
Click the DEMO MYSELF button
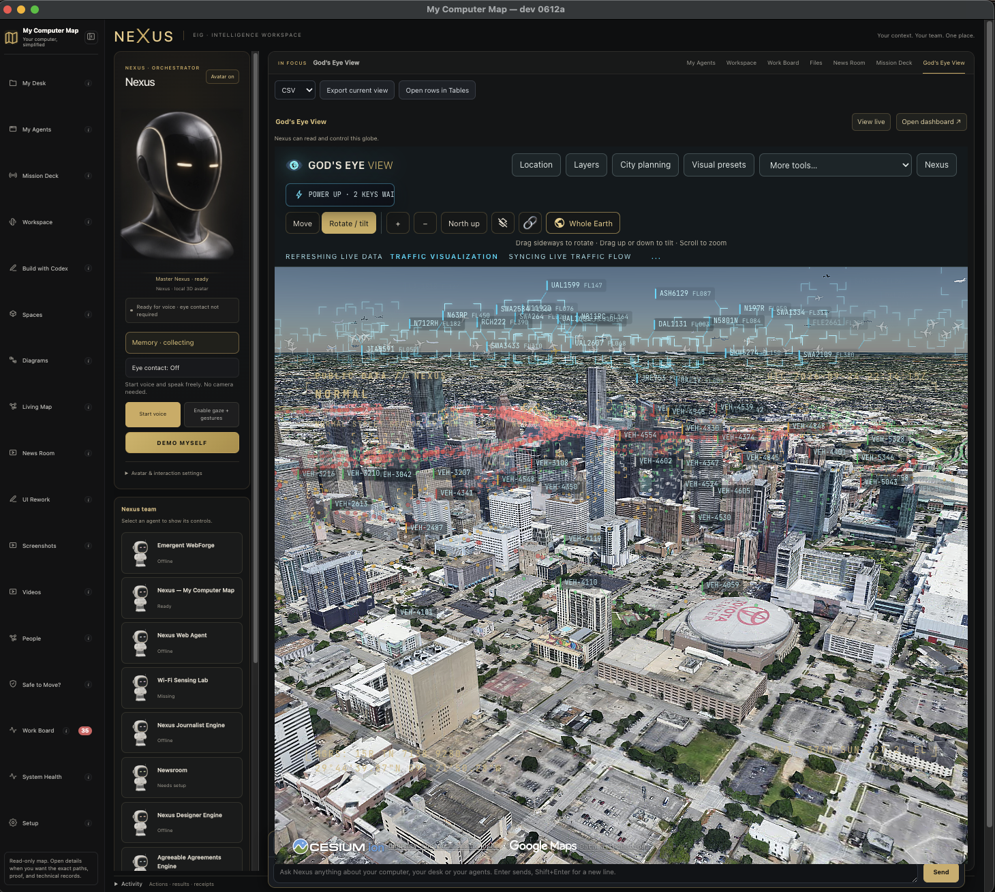pos(182,443)
